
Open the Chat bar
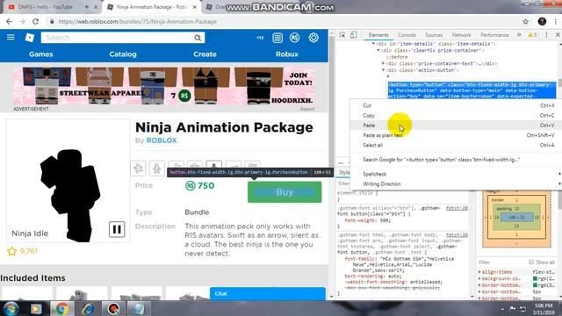point(268,293)
